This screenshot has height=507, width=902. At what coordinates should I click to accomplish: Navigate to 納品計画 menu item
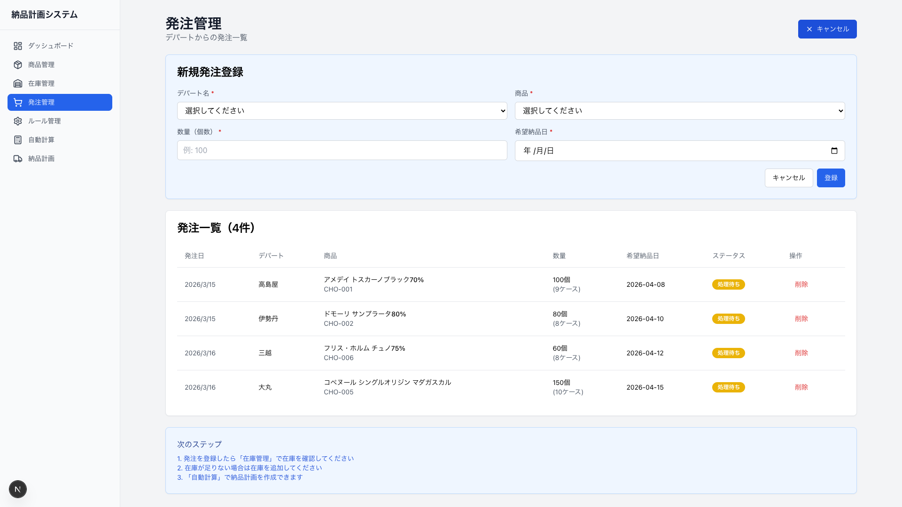(x=42, y=159)
